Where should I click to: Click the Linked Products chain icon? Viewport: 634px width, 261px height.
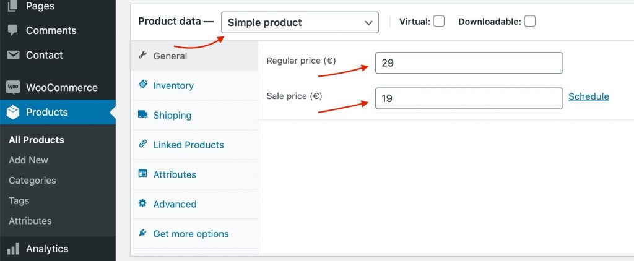coord(143,144)
